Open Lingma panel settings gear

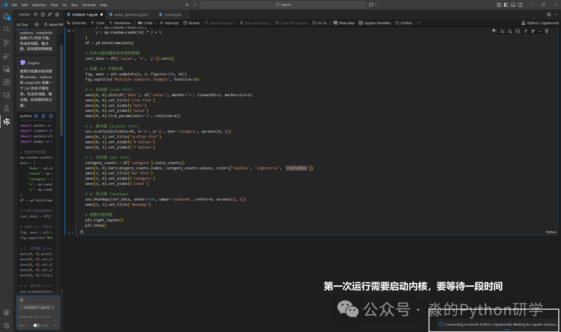click(57, 15)
